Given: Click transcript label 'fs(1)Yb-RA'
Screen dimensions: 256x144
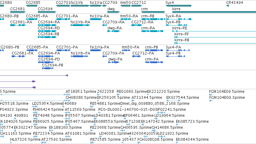Looking at the screenshot, I should [x=81, y=22].
